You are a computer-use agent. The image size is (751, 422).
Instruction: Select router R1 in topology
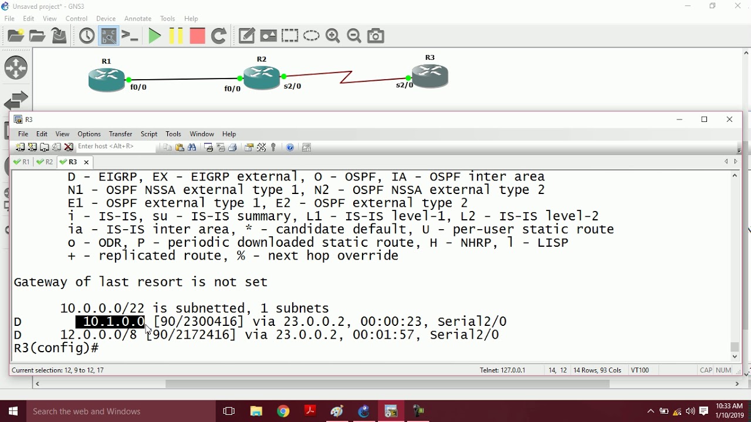click(x=106, y=79)
